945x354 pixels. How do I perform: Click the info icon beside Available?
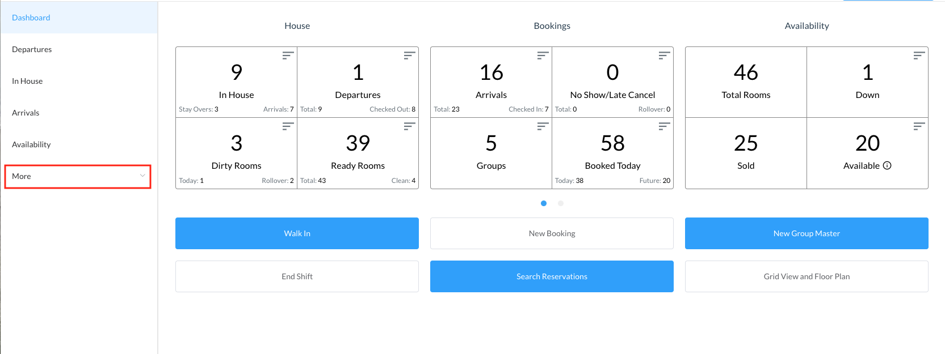coord(887,165)
